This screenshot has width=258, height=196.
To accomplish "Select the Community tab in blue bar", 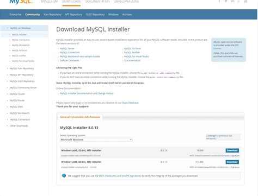I will click(33, 15).
